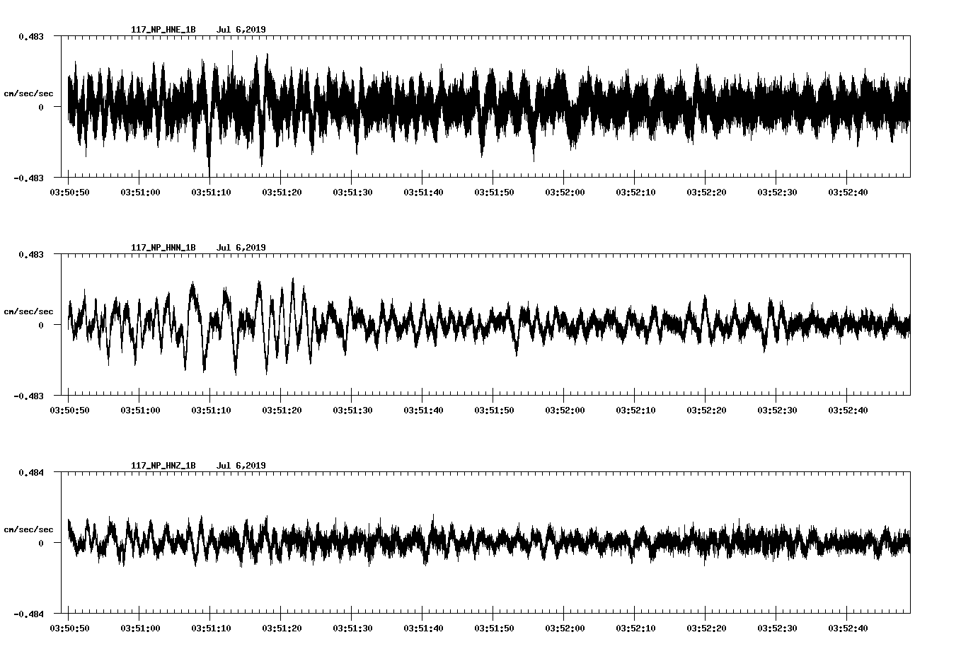Viewport: 961px width, 654px height.
Task: Click the 03:52:30 time label under HNN plot
Action: (777, 410)
